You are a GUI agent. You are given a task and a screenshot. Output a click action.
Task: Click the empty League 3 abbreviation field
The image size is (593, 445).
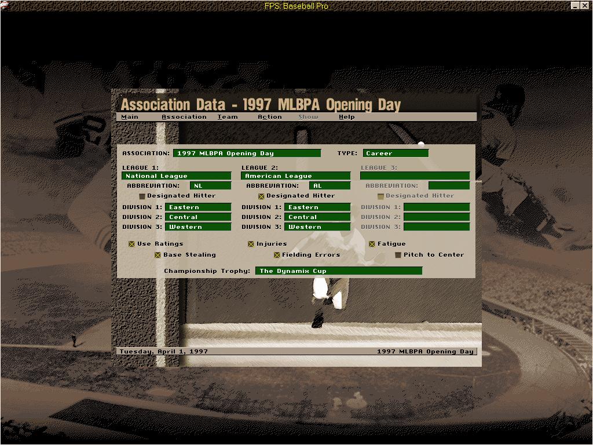pos(449,186)
